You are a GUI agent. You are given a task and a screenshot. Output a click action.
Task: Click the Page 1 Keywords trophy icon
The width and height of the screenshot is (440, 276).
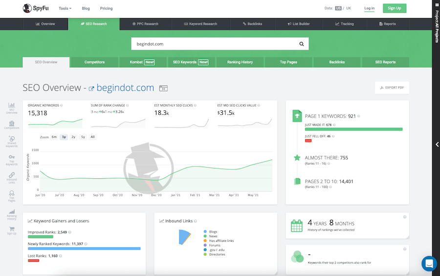click(297, 116)
